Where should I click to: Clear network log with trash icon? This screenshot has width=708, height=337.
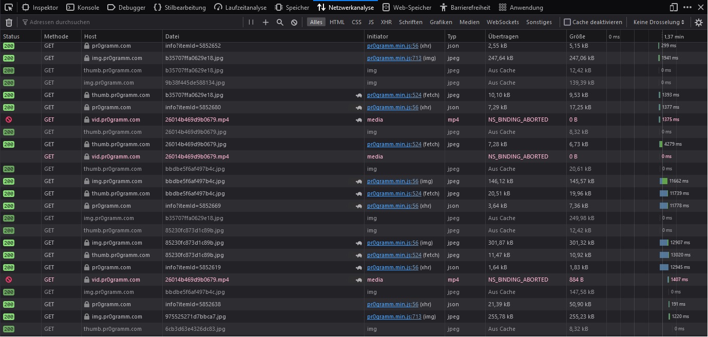click(x=9, y=22)
